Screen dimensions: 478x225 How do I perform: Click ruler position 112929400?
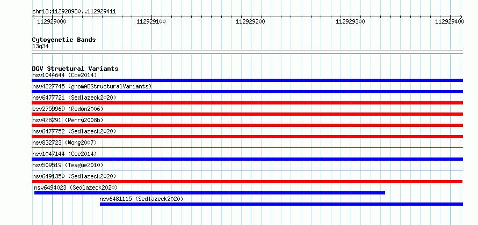click(x=450, y=21)
